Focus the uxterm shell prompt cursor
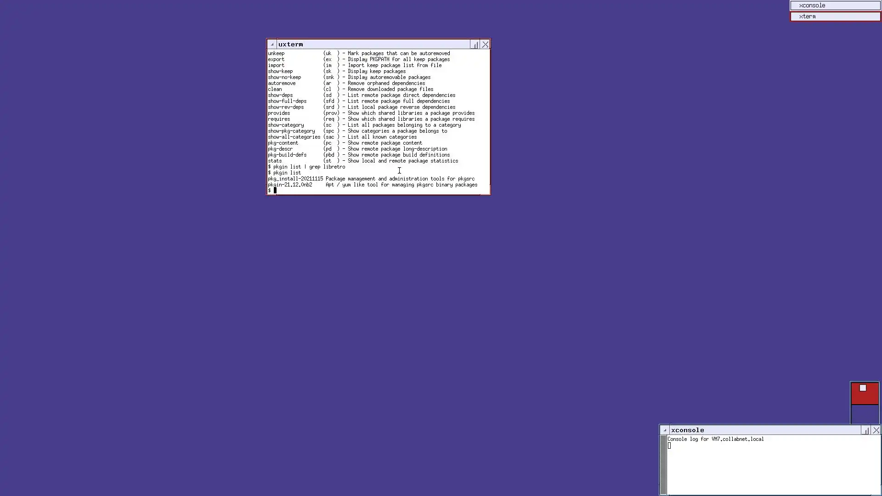Screen dimensions: 882x496 click(x=275, y=191)
